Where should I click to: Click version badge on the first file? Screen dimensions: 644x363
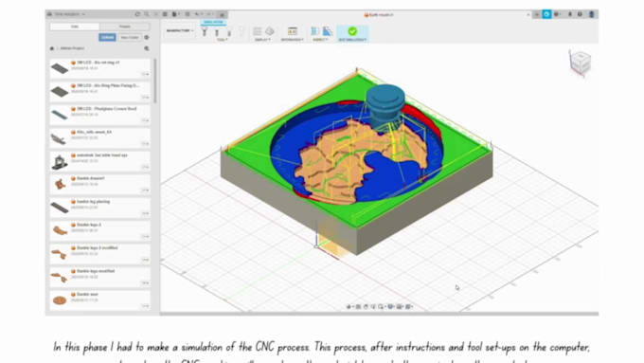click(146, 74)
